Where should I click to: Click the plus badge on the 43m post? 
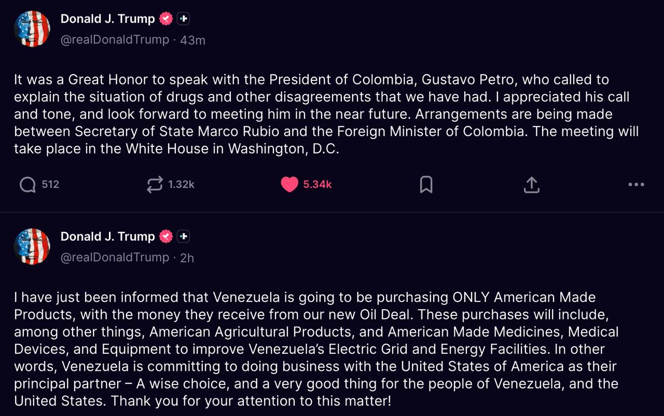pos(183,19)
